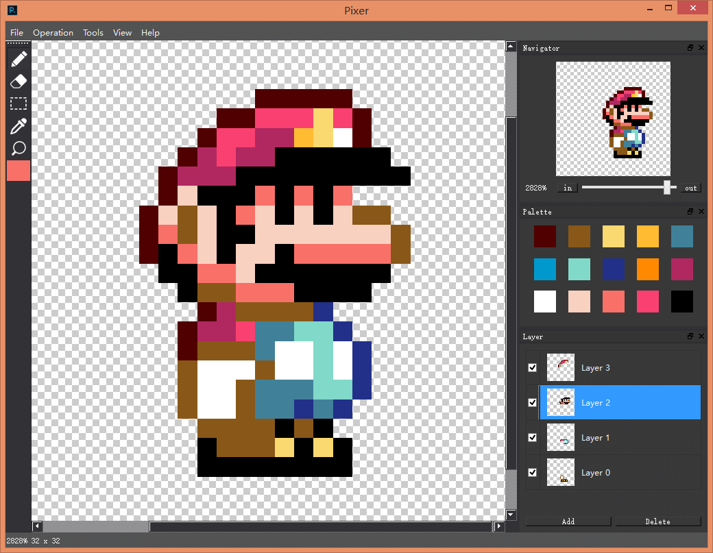Pick the salmon palette swatch
Image resolution: width=713 pixels, height=553 pixels.
pyautogui.click(x=614, y=302)
